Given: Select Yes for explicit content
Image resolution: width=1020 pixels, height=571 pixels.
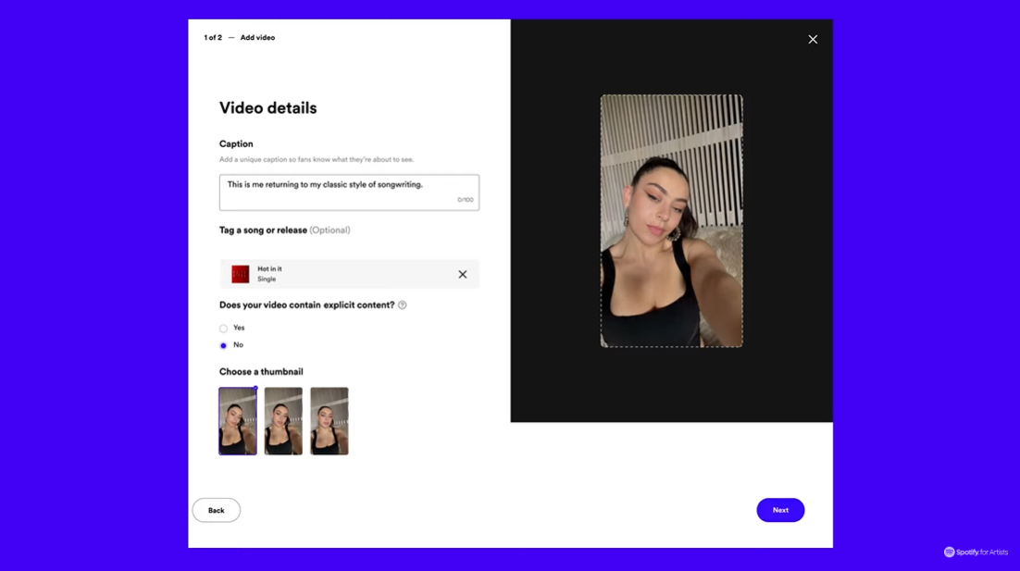Looking at the screenshot, I should (223, 329).
